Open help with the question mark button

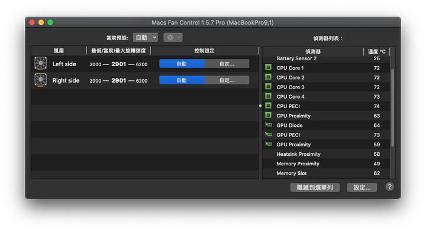[x=389, y=187]
